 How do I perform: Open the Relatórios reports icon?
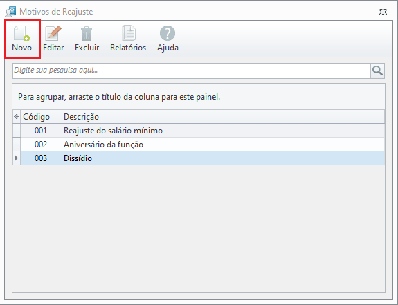(x=129, y=33)
